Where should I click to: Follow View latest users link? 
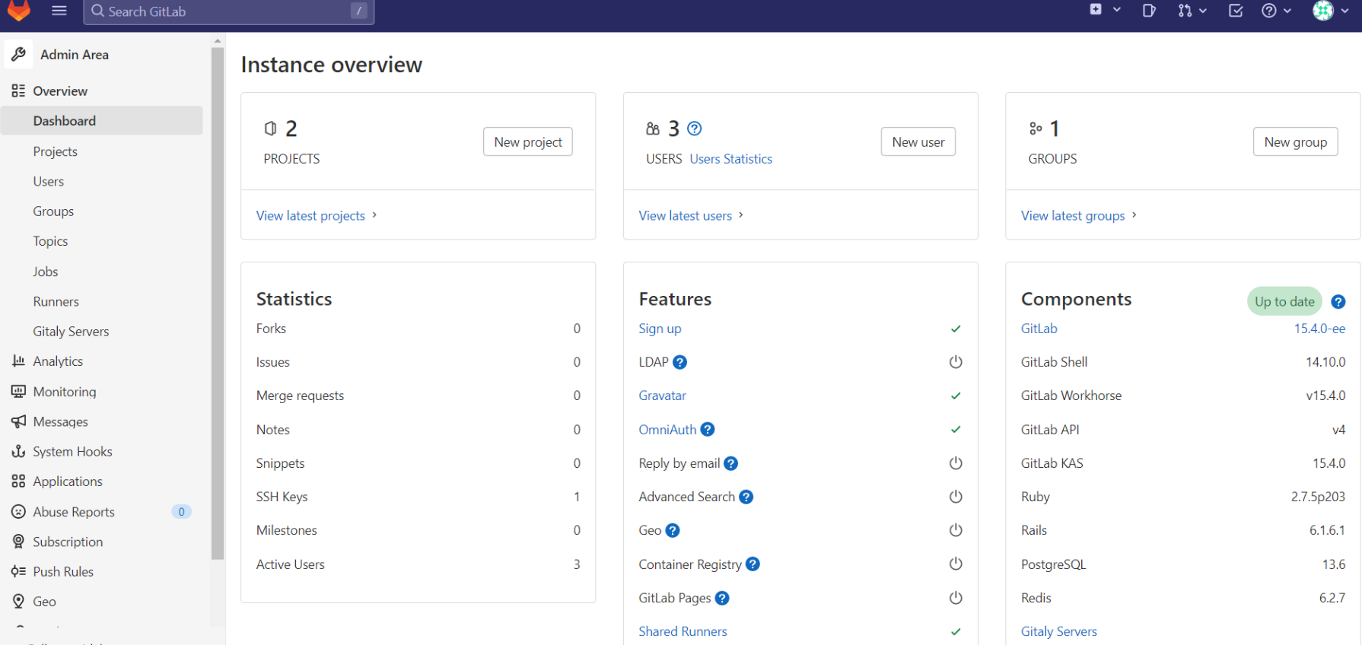point(691,216)
